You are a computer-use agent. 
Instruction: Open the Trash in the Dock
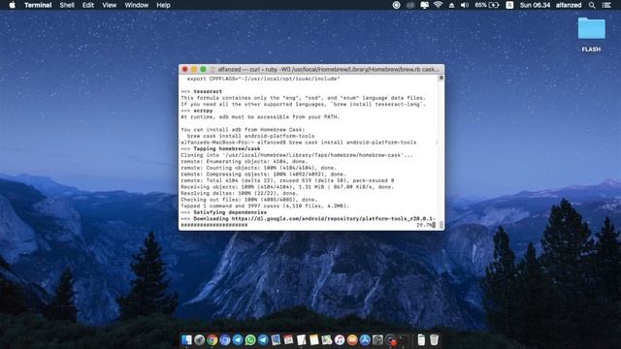click(434, 339)
